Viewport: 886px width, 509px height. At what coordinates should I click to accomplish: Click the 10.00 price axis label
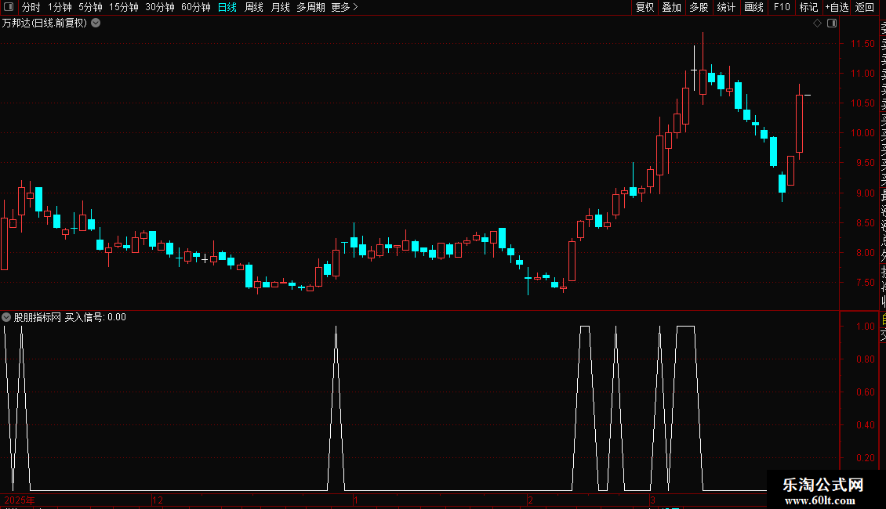pyautogui.click(x=862, y=133)
